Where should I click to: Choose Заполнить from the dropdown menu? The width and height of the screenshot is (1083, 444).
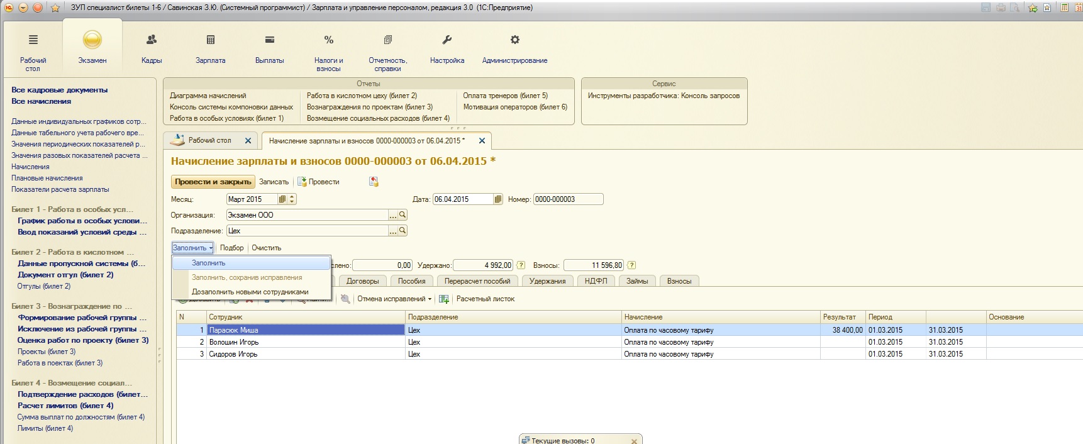(x=252, y=263)
